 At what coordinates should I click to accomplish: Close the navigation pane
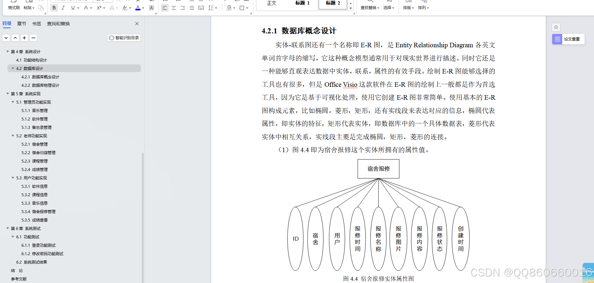point(137,24)
